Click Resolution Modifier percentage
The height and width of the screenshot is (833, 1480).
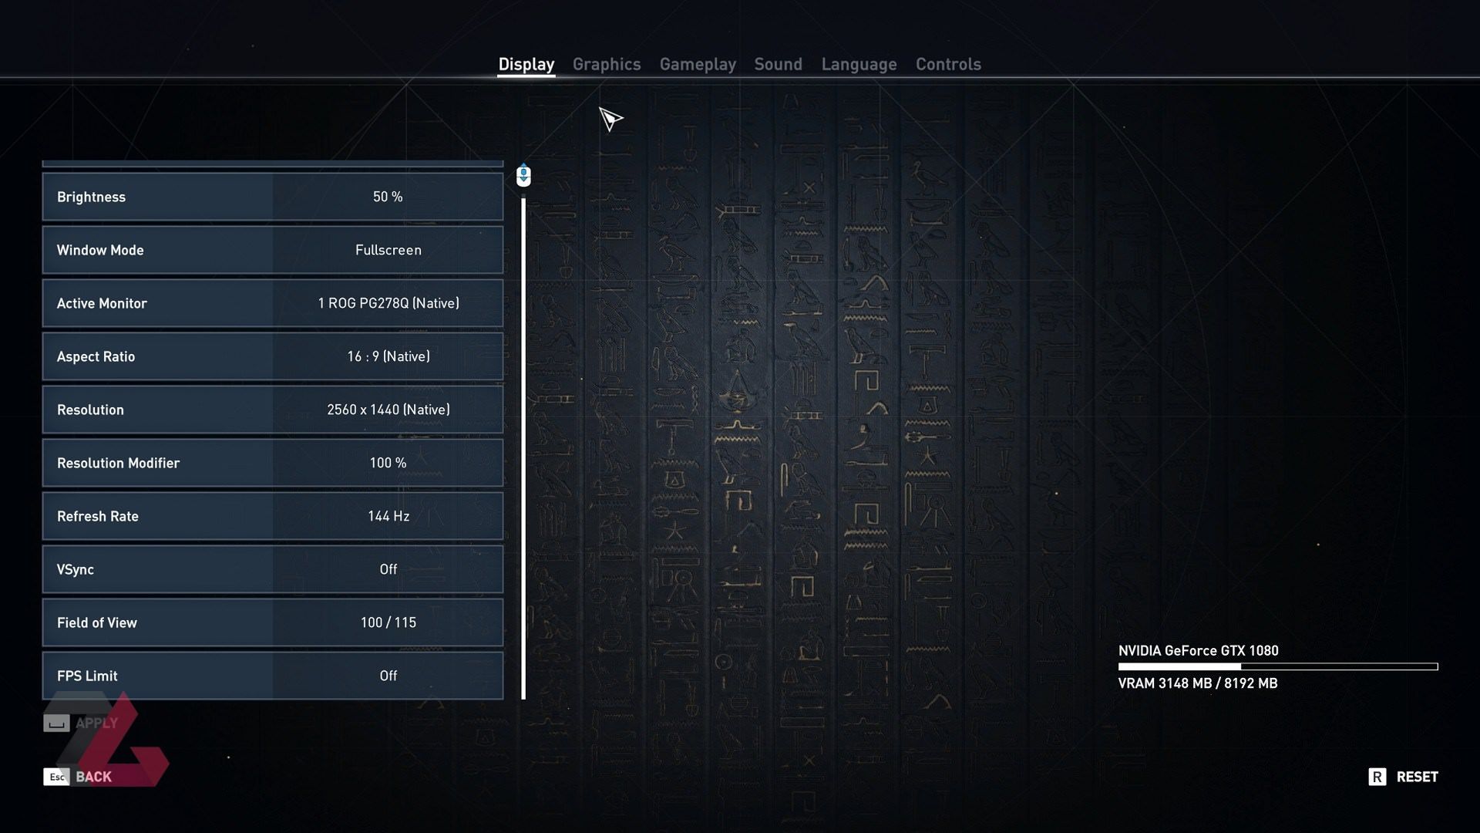tap(387, 464)
